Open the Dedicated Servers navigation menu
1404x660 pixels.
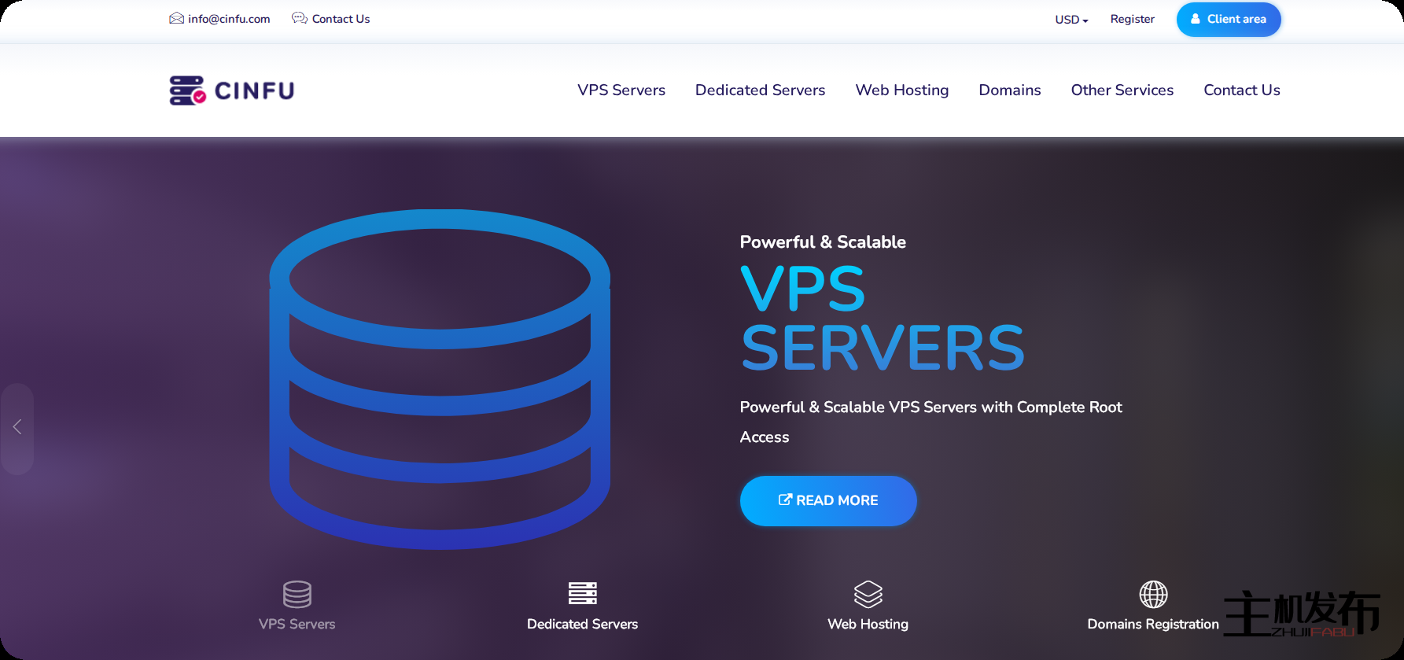[760, 90]
